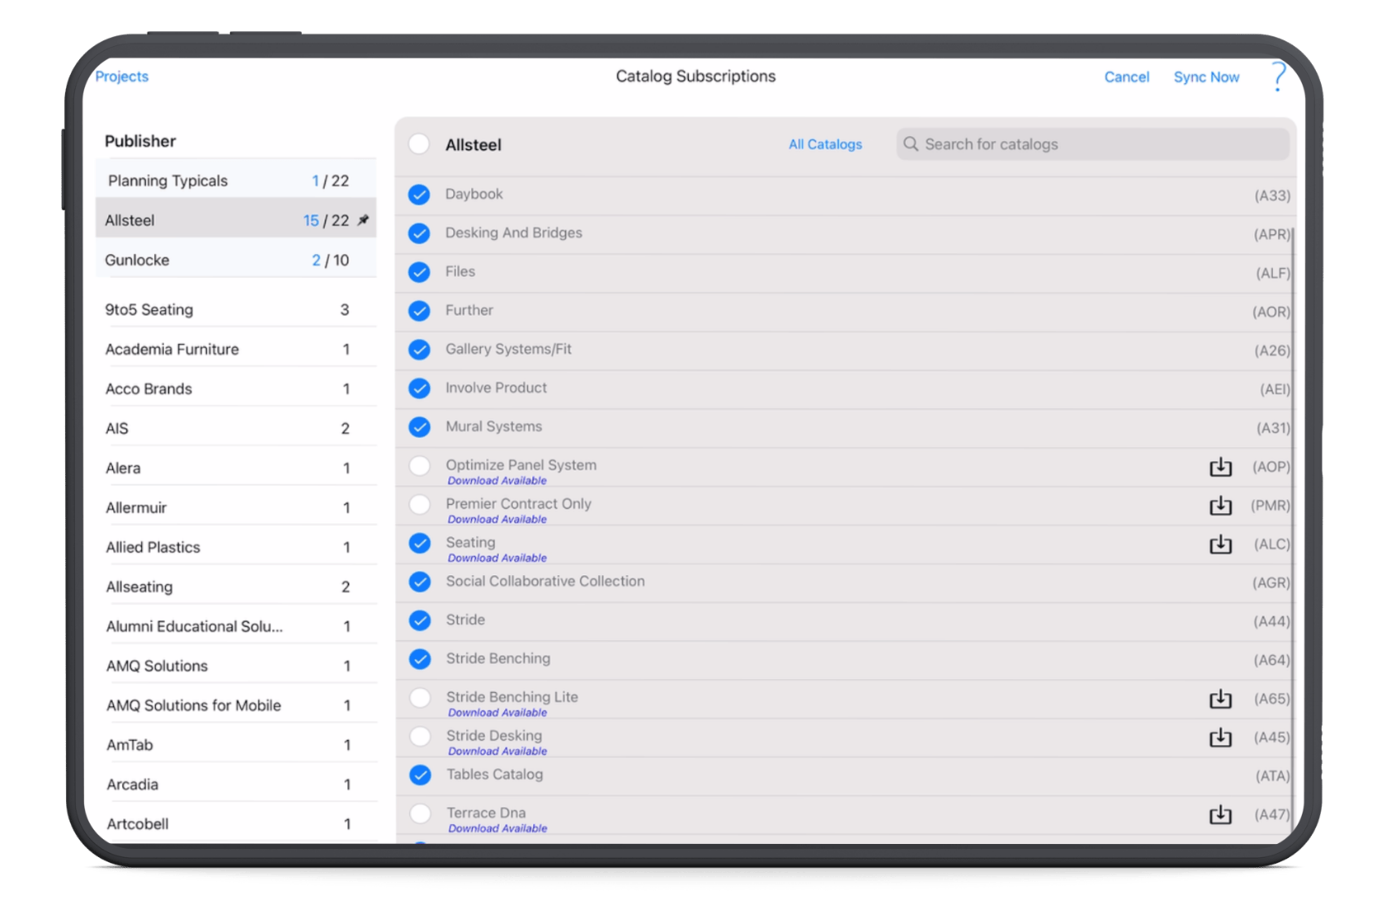
Task: Click Download Available under Seating
Action: (497, 559)
